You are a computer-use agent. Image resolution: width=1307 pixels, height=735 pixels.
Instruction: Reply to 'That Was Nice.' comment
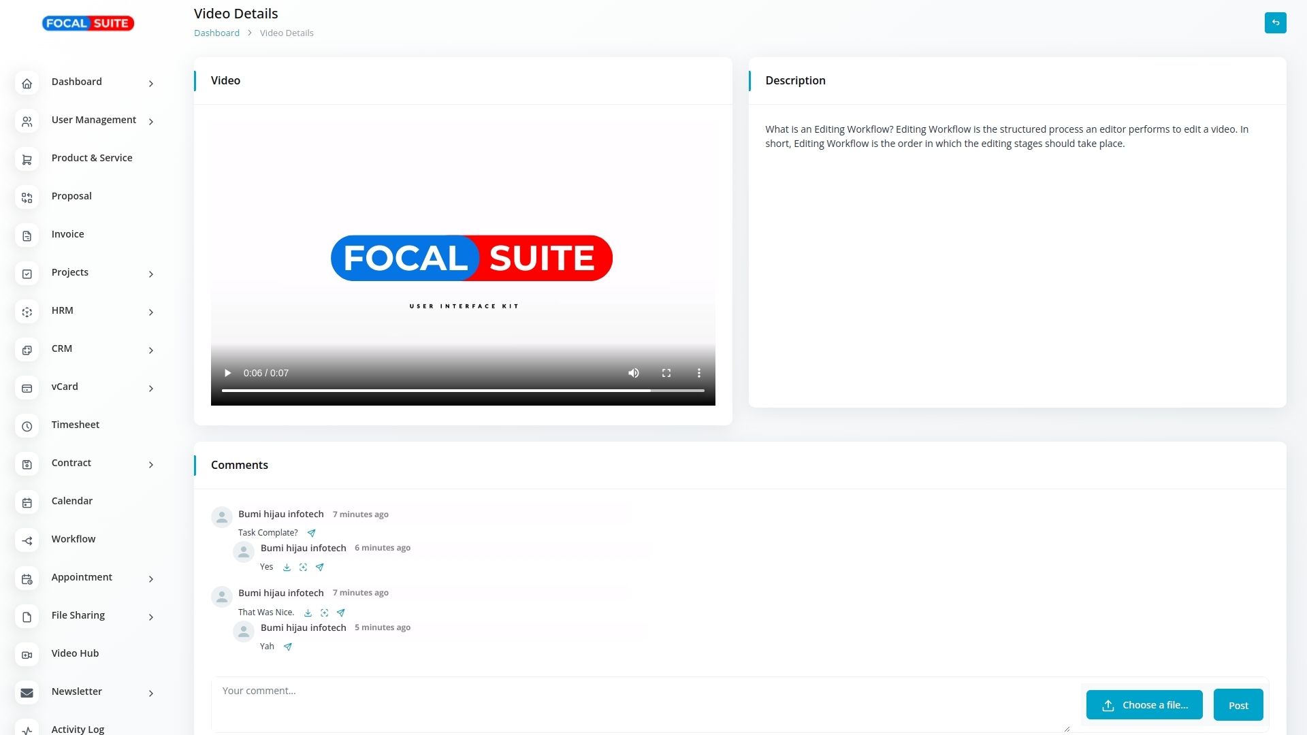[x=340, y=612]
